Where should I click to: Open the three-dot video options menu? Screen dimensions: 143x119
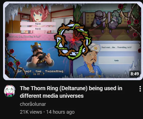[x=140, y=89]
